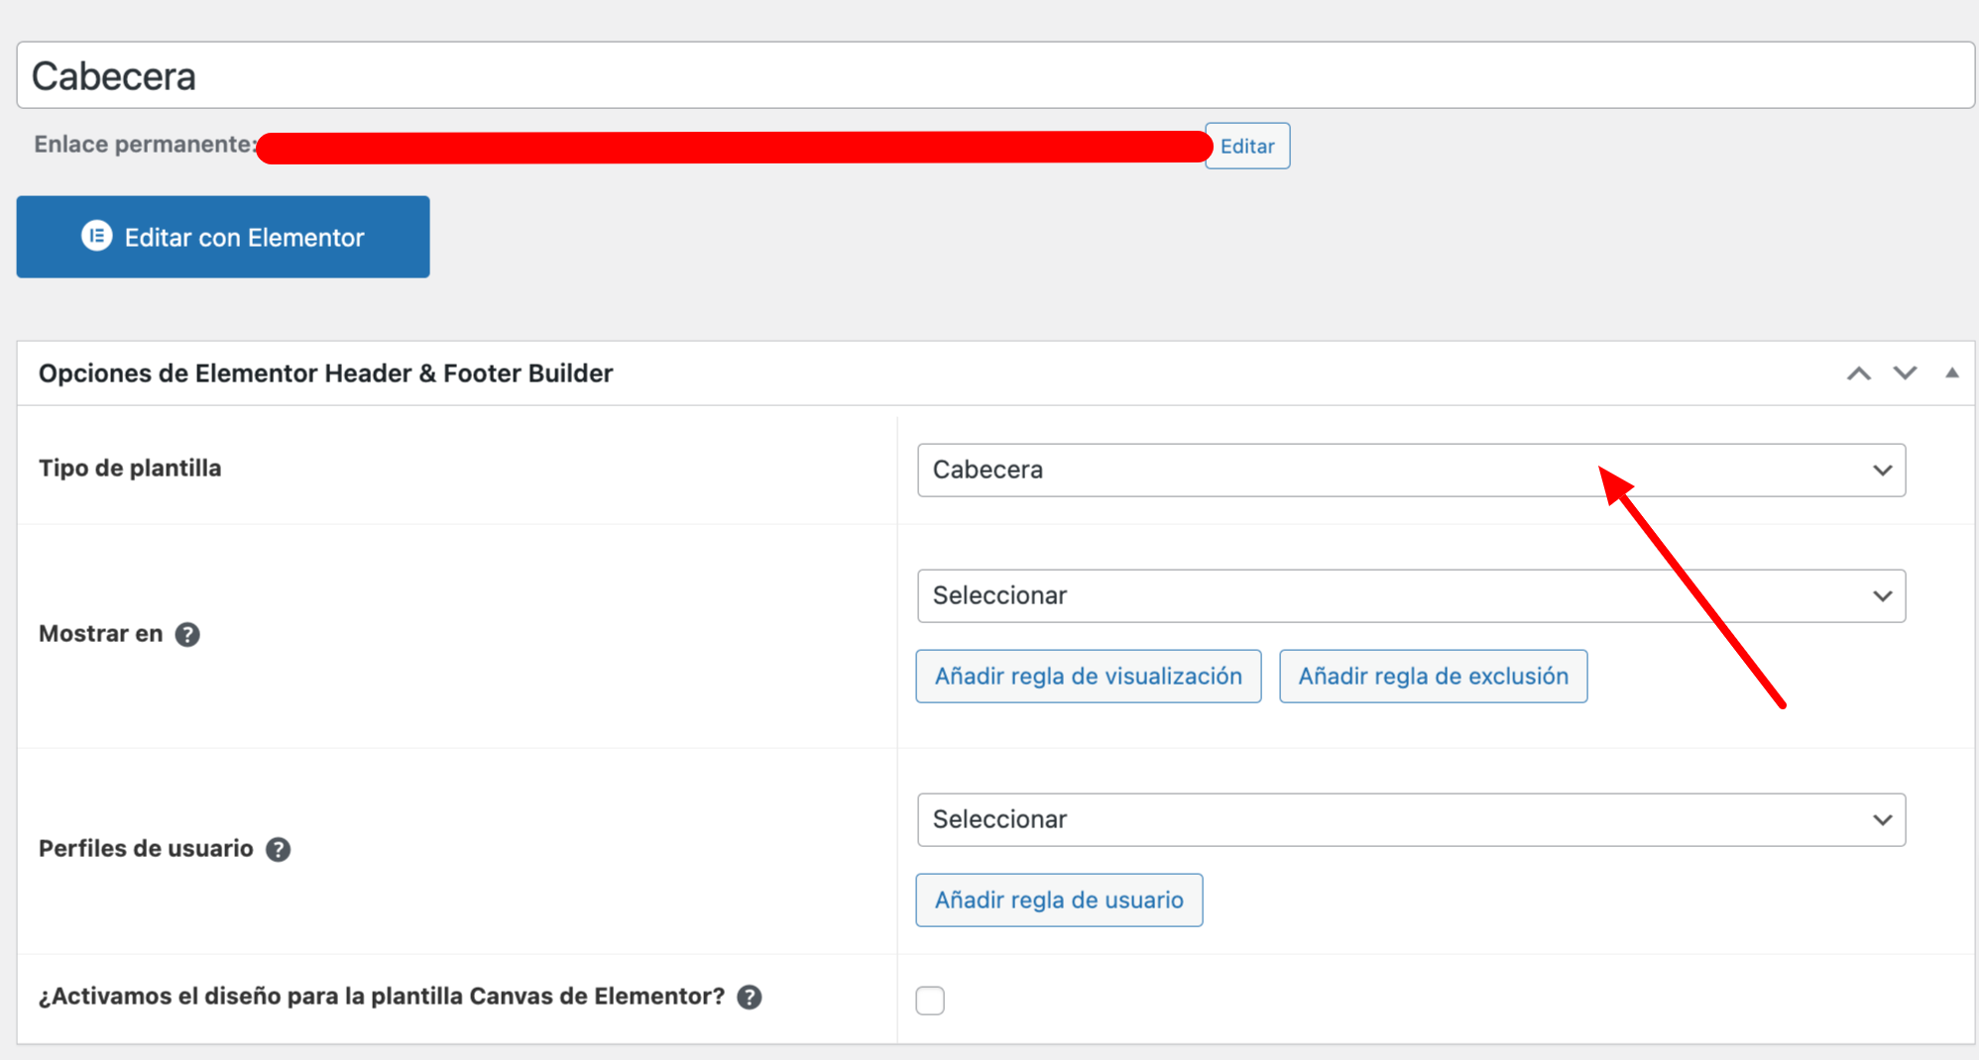Image resolution: width=1979 pixels, height=1060 pixels.
Task: Click the Cabecera title input field
Action: [995, 75]
